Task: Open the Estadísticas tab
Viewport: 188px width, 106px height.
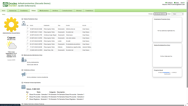Action: coord(89,11)
